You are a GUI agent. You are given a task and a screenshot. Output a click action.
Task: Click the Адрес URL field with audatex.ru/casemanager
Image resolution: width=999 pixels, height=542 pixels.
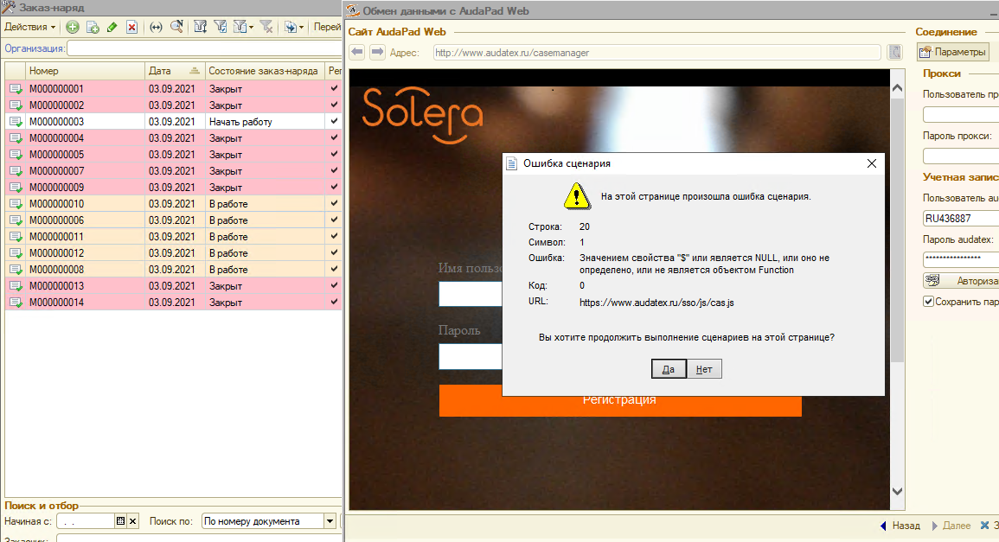(656, 52)
